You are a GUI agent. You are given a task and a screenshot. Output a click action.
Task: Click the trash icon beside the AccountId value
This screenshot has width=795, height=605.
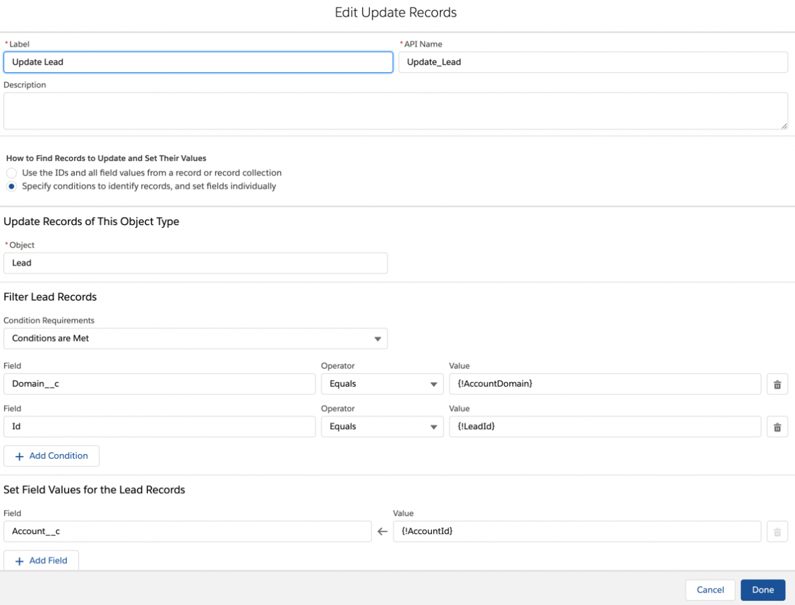[x=777, y=531]
